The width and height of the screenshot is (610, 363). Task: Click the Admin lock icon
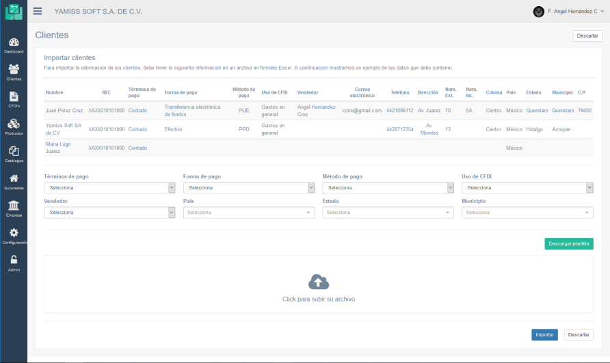(14, 260)
